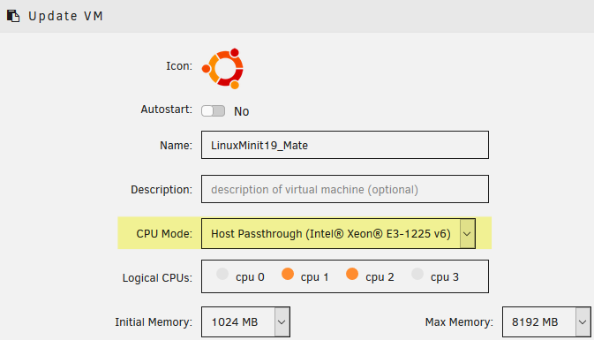Deselect the cpu 1 checkbox
Viewport: 594px width, 340px height.
[288, 274]
